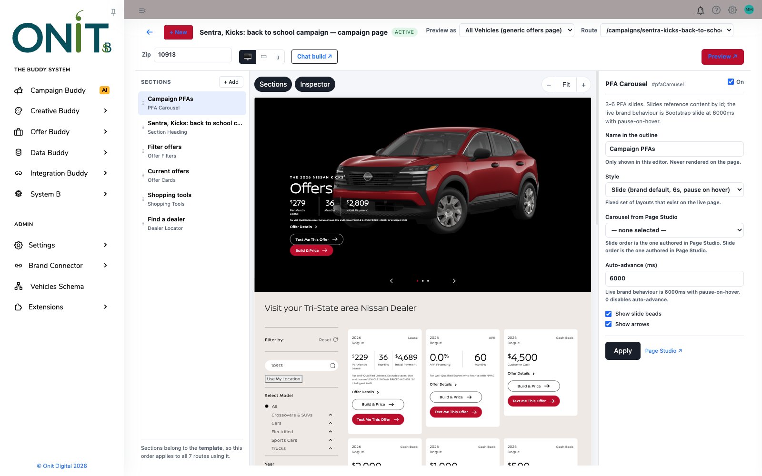Click the Zip input field
The height and width of the screenshot is (476, 762).
pyautogui.click(x=193, y=55)
